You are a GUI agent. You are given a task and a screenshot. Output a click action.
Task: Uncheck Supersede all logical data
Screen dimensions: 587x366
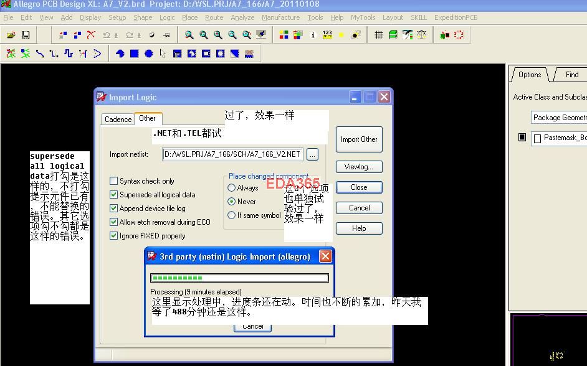[x=114, y=195]
